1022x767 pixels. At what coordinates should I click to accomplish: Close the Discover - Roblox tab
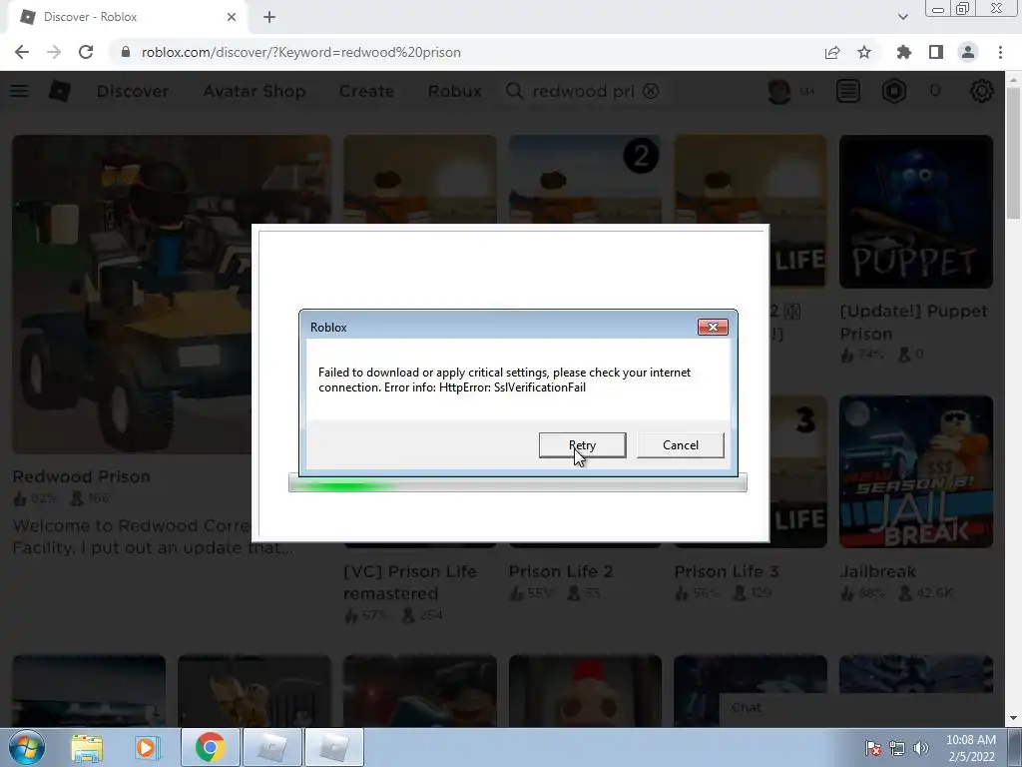click(x=232, y=17)
